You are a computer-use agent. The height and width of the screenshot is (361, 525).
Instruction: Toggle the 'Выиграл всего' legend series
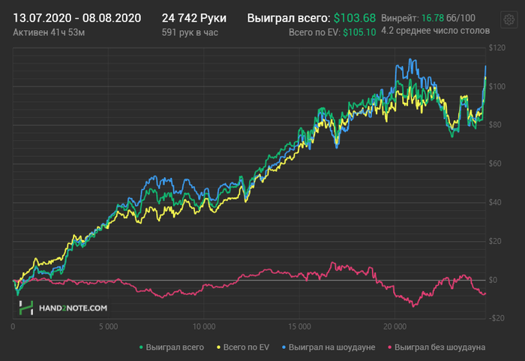(x=172, y=347)
